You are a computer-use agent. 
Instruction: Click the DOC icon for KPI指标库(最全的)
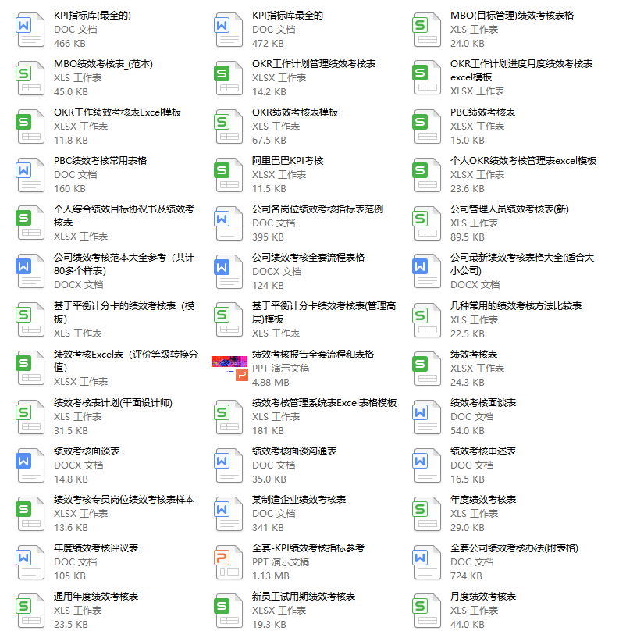click(30, 30)
